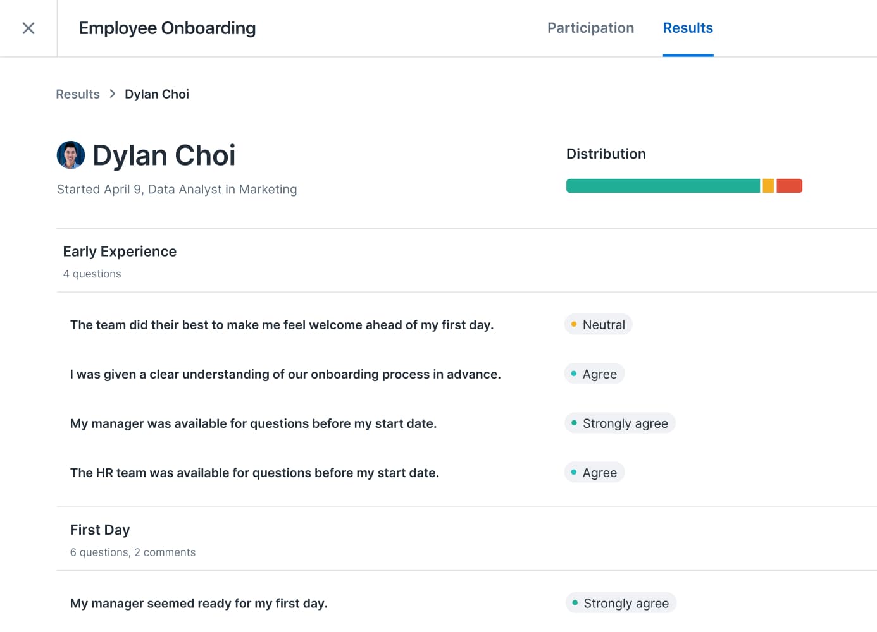Expand the First Day section header
This screenshot has height=632, width=877.
[466, 539]
